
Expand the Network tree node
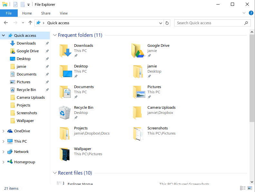pyautogui.click(x=3, y=152)
